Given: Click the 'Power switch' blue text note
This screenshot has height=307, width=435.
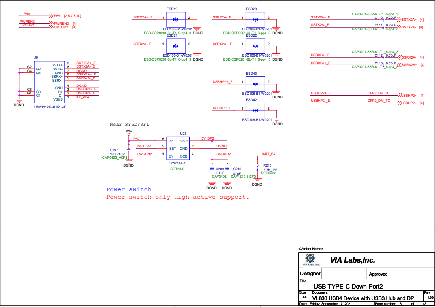Looking at the screenshot, I should point(129,189).
